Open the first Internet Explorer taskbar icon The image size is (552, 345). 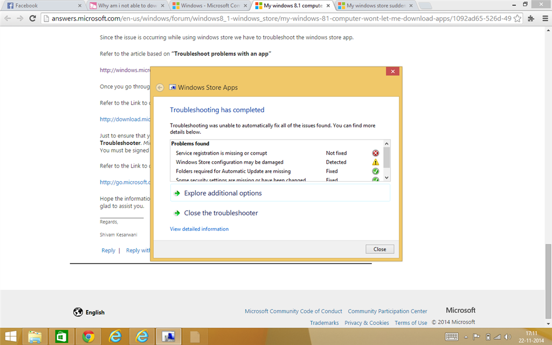click(115, 336)
